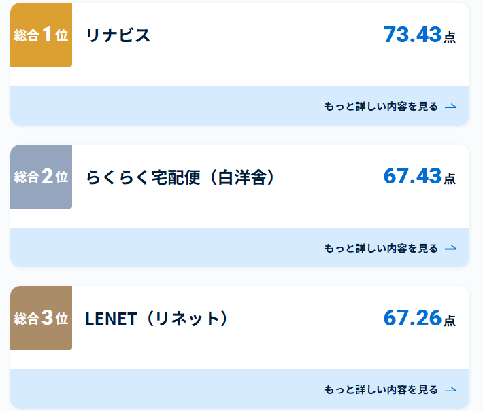Click the gray 総合2位 rank badge
This screenshot has width=483, height=411.
(41, 177)
